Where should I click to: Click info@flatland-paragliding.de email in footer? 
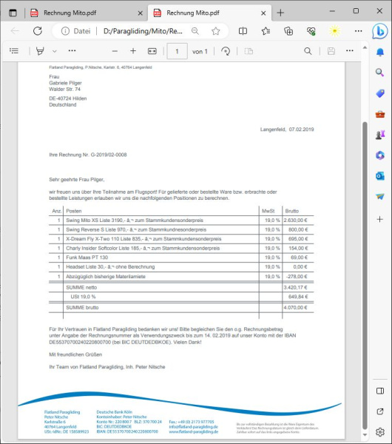(x=194, y=427)
